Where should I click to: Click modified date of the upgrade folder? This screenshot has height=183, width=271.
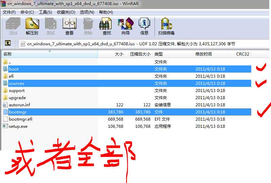tap(210, 98)
